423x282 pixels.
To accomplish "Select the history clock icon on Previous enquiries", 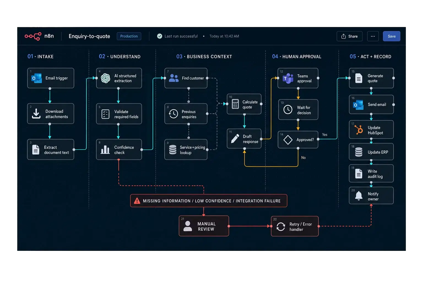I will [x=173, y=114].
